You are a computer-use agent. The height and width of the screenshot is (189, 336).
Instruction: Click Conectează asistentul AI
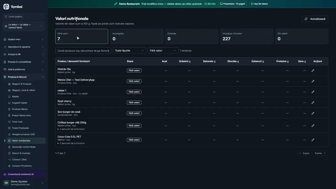click(x=24, y=174)
